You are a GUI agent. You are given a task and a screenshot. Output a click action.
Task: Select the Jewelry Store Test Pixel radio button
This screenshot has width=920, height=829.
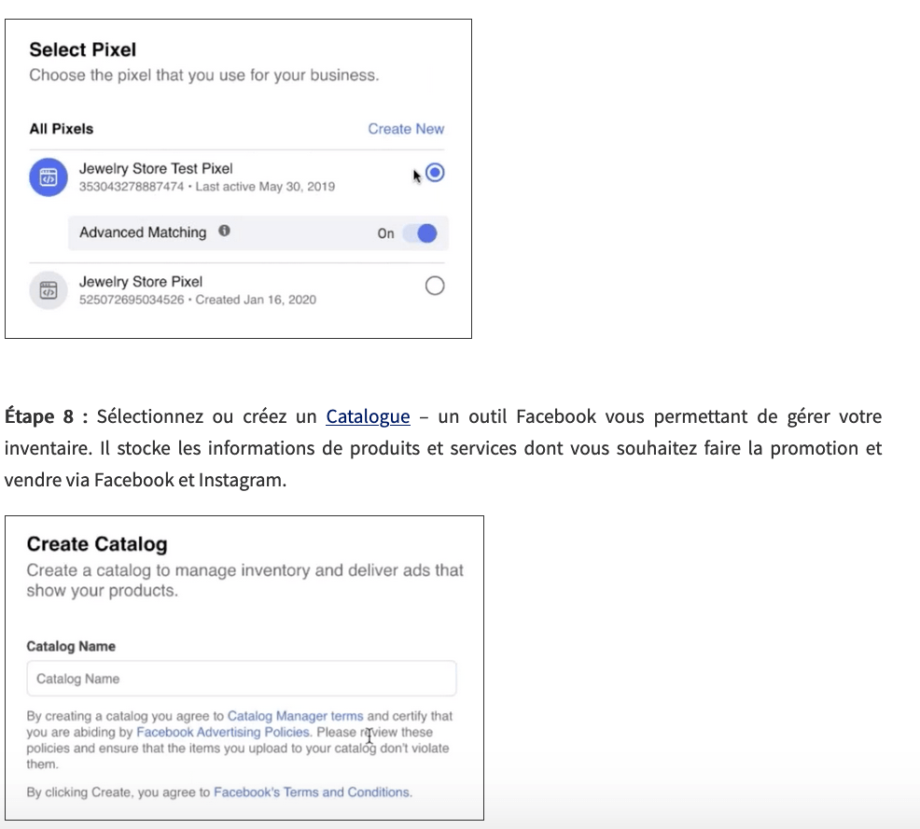pos(434,173)
